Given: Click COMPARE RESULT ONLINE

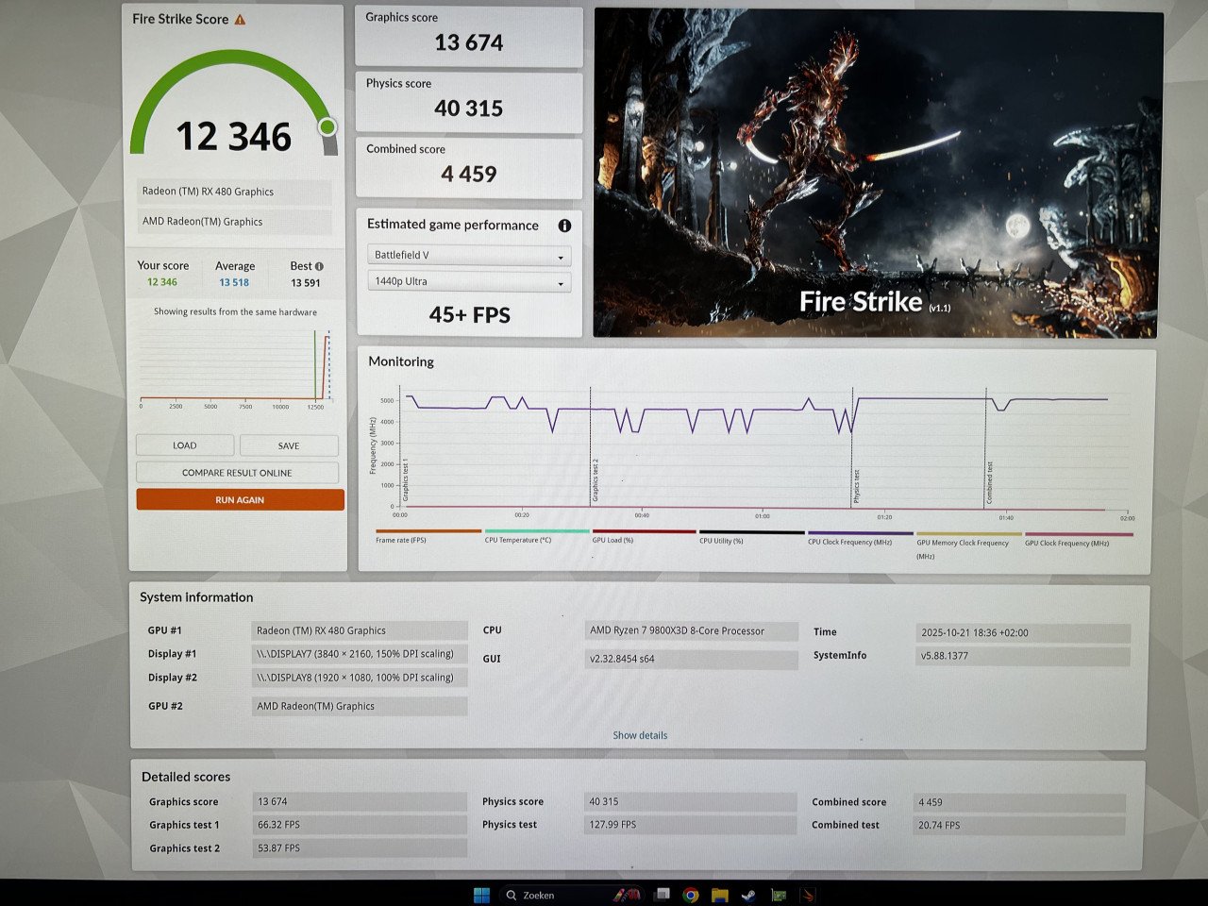Looking at the screenshot, I should [237, 473].
